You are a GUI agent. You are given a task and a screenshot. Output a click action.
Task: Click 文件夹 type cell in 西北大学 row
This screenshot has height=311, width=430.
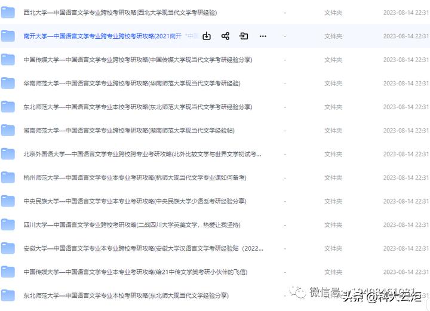click(x=333, y=13)
